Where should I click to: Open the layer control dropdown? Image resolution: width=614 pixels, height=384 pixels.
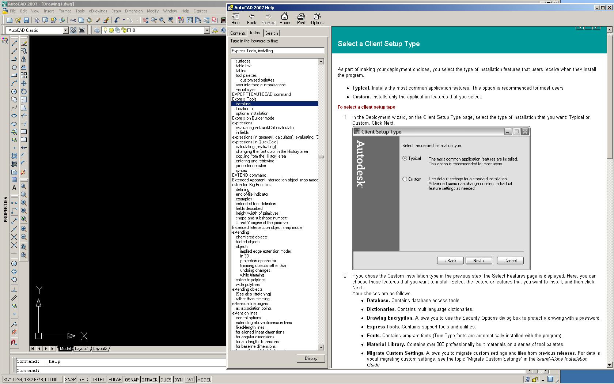point(207,30)
